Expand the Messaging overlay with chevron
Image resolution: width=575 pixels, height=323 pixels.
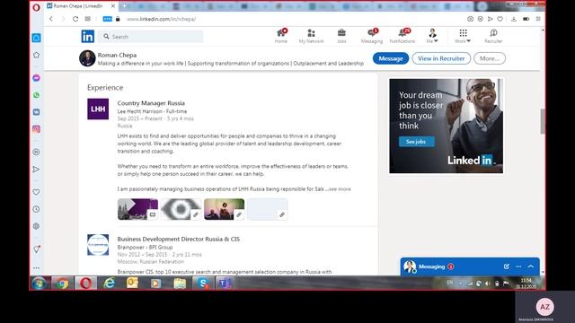531,266
